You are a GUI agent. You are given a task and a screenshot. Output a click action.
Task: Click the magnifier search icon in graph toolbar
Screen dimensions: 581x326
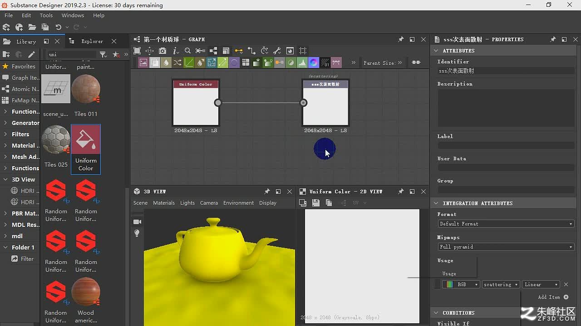tap(187, 51)
